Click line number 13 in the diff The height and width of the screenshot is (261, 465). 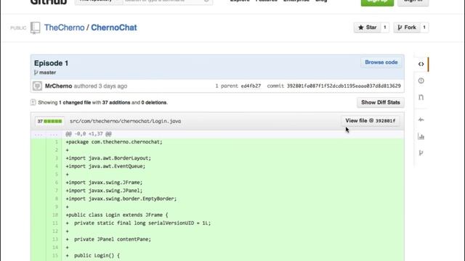pyautogui.click(x=55, y=239)
